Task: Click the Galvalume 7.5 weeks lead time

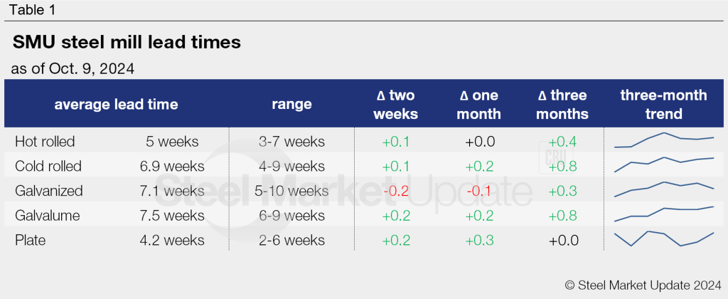Action: (x=172, y=216)
